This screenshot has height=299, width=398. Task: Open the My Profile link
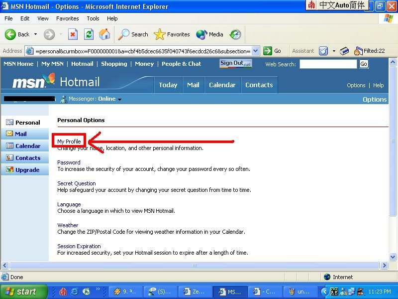pos(69,142)
